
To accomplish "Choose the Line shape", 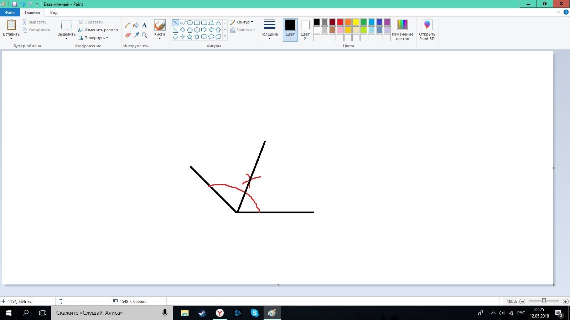I will [x=176, y=23].
